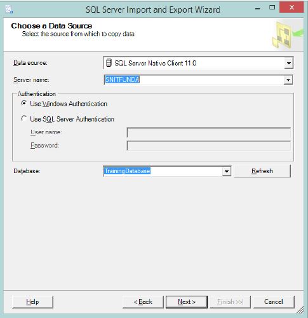
Task: Click the Refresh button
Action: [262, 171]
